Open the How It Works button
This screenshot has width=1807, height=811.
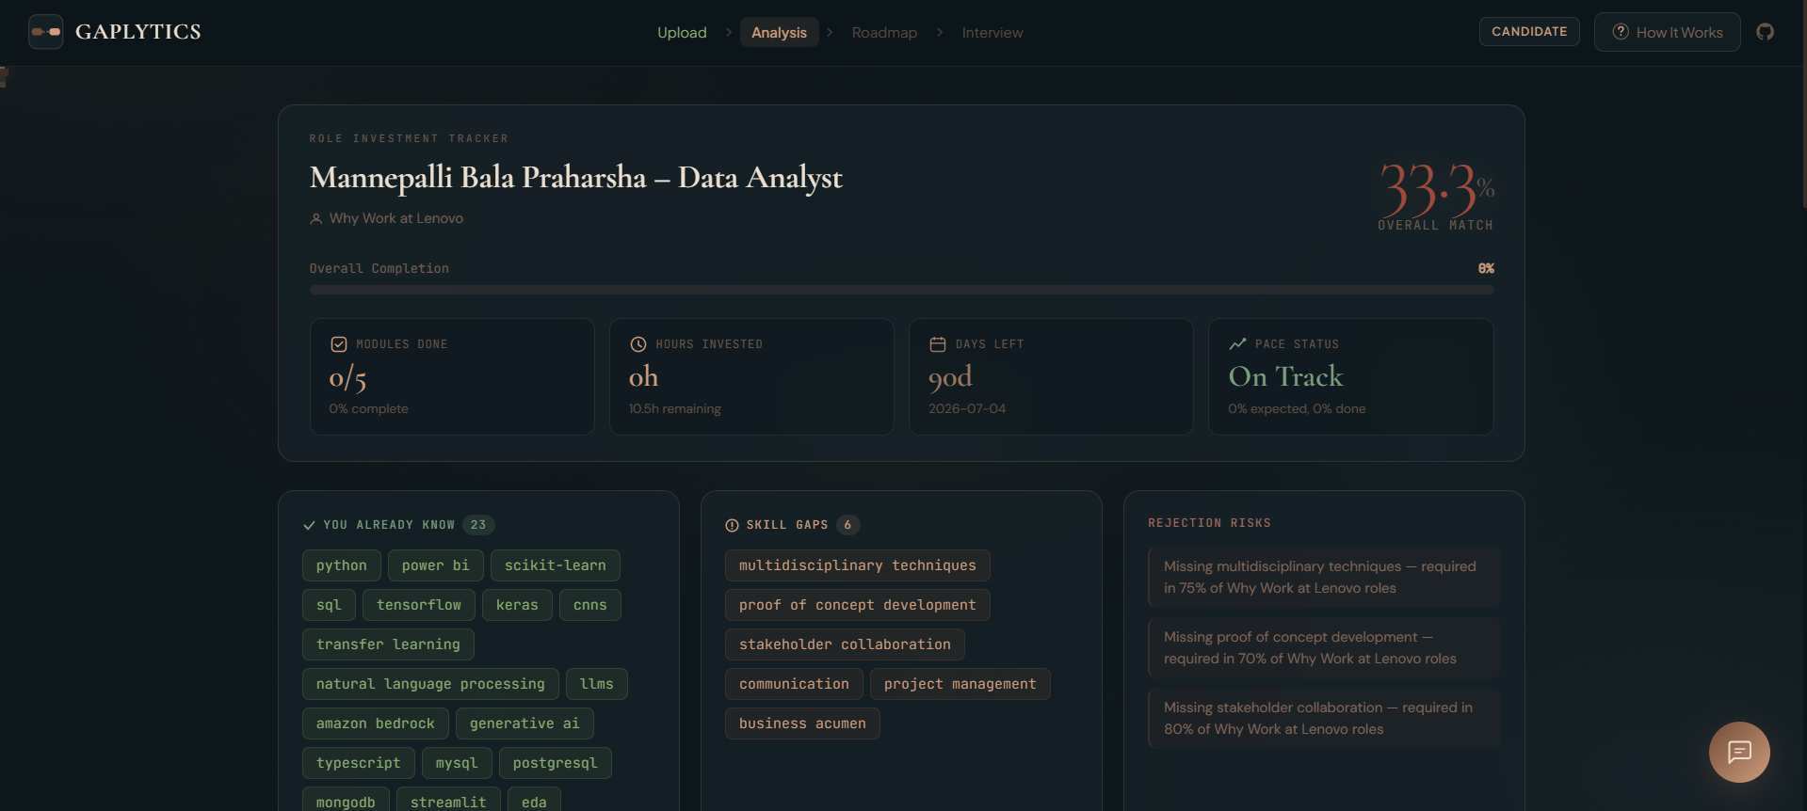tap(1667, 32)
